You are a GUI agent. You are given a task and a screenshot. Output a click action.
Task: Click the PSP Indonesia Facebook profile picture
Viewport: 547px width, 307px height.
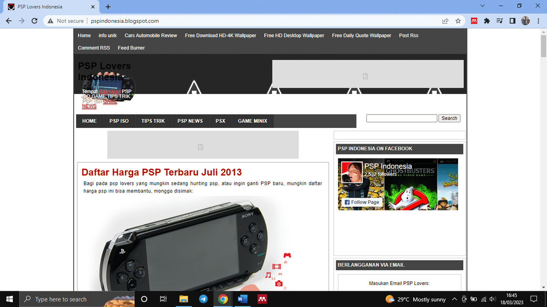point(351,172)
